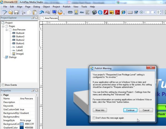Image resolution: width=166 pixels, height=129 pixels.
Task: Insert a Flash object from toolbar
Action: tap(106, 12)
